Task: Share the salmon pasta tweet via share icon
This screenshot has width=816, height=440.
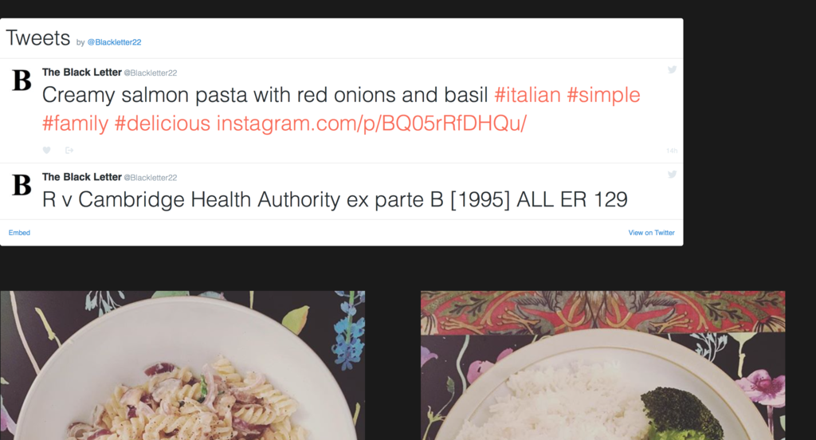Action: pyautogui.click(x=69, y=151)
